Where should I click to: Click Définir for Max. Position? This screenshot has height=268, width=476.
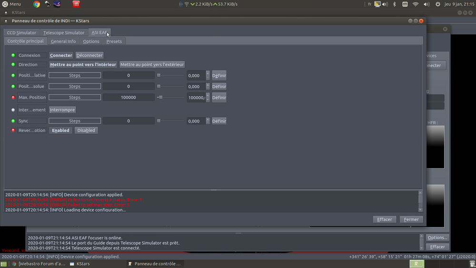coord(219,97)
